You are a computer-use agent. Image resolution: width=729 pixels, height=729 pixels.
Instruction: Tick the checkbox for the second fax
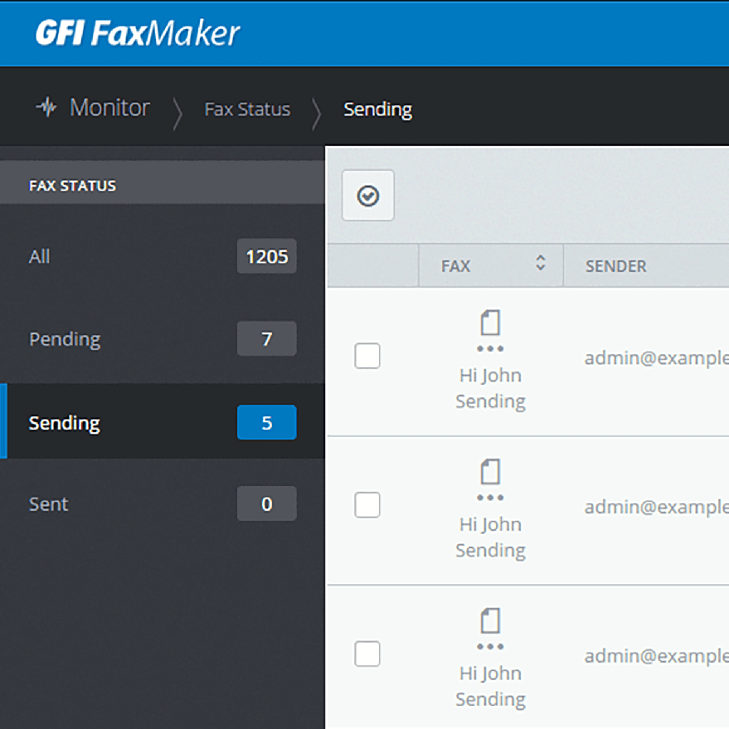367,504
